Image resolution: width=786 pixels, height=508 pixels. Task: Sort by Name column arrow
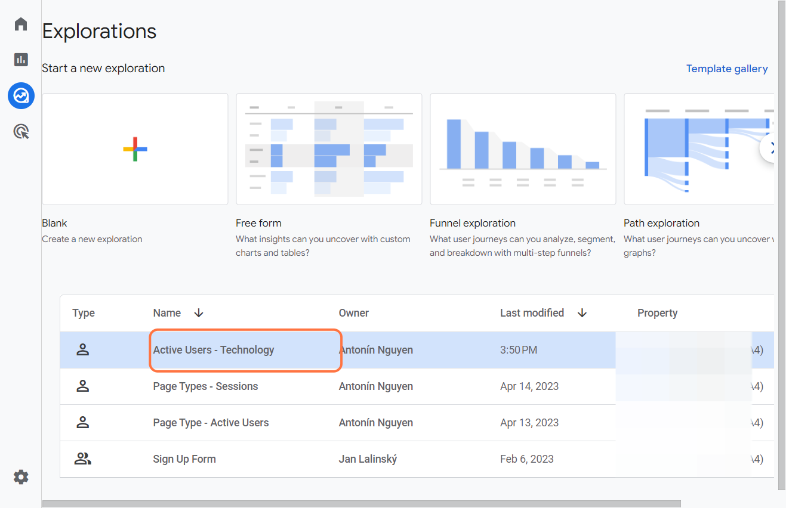point(199,313)
